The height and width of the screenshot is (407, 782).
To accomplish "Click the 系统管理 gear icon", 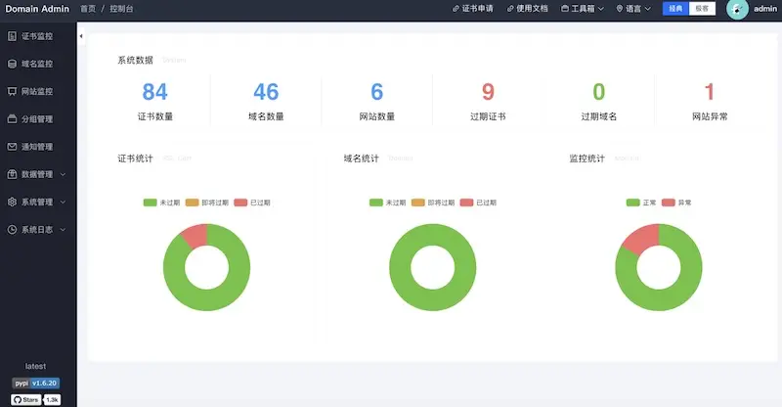I will click(12, 202).
